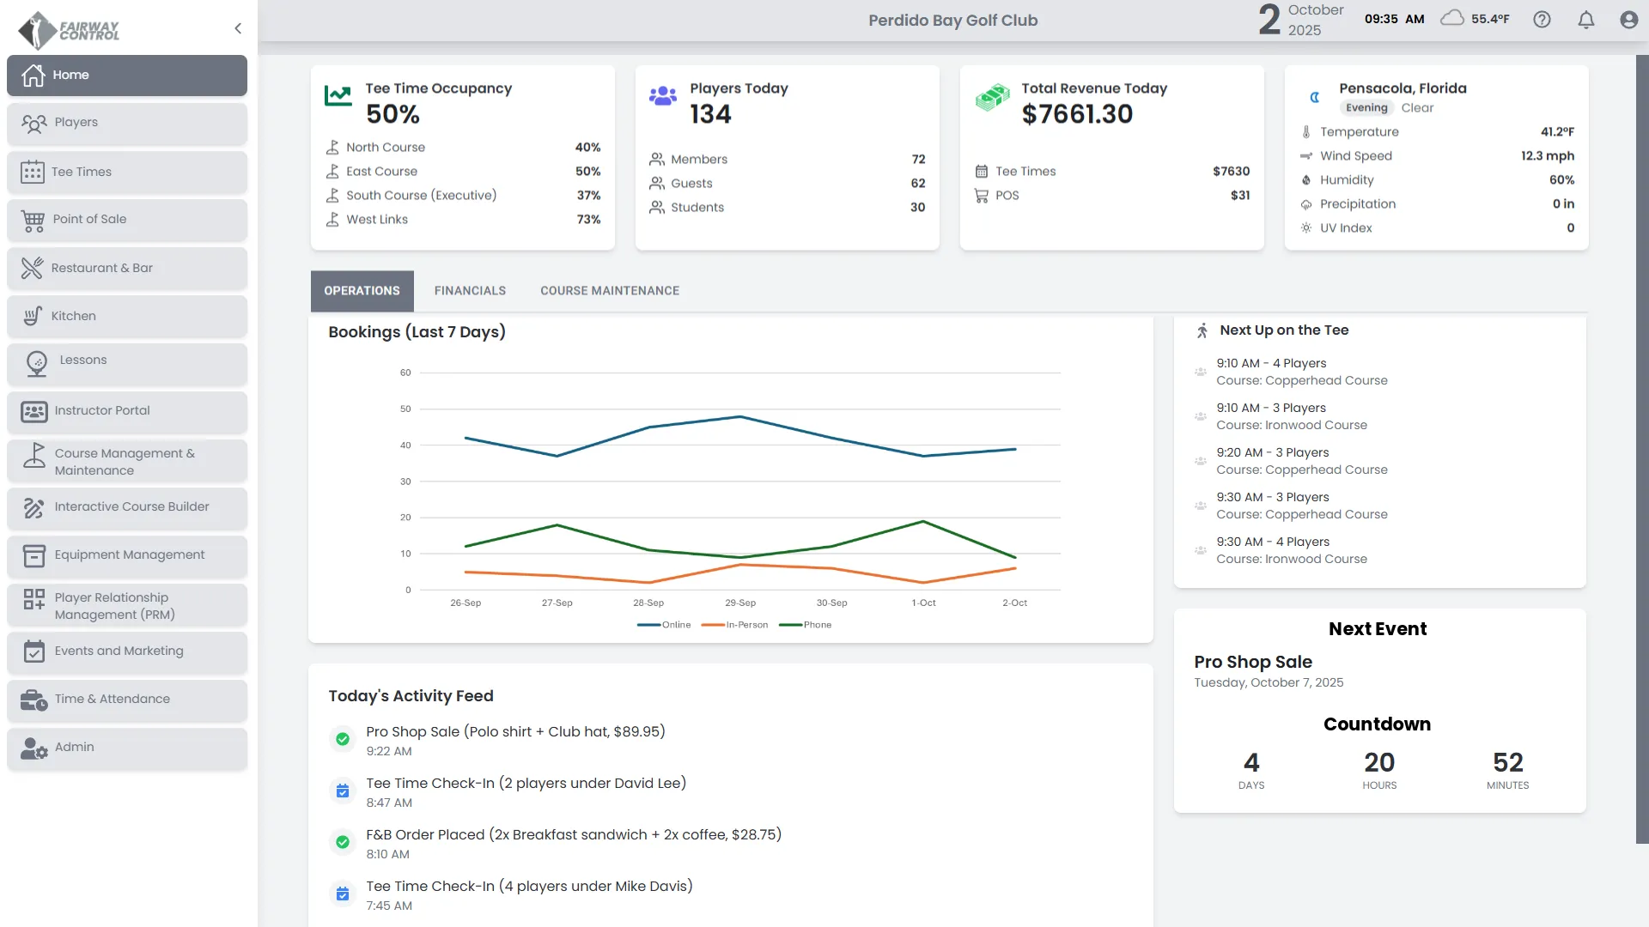Select the 9:10 AM Copperhead Course tee time
This screenshot has width=1649, height=927.
pyautogui.click(x=1301, y=372)
